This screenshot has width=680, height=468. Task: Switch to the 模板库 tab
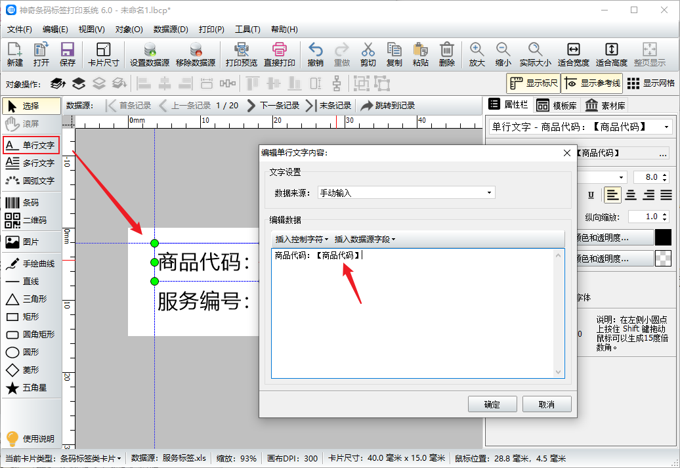557,106
